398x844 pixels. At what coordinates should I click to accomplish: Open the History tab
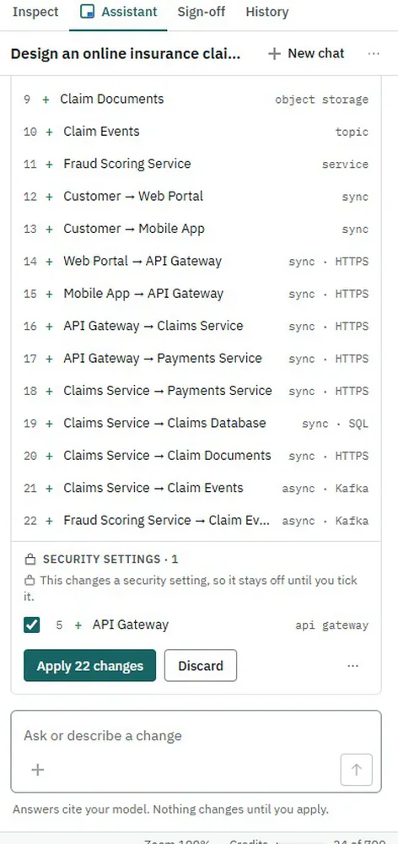coord(266,12)
